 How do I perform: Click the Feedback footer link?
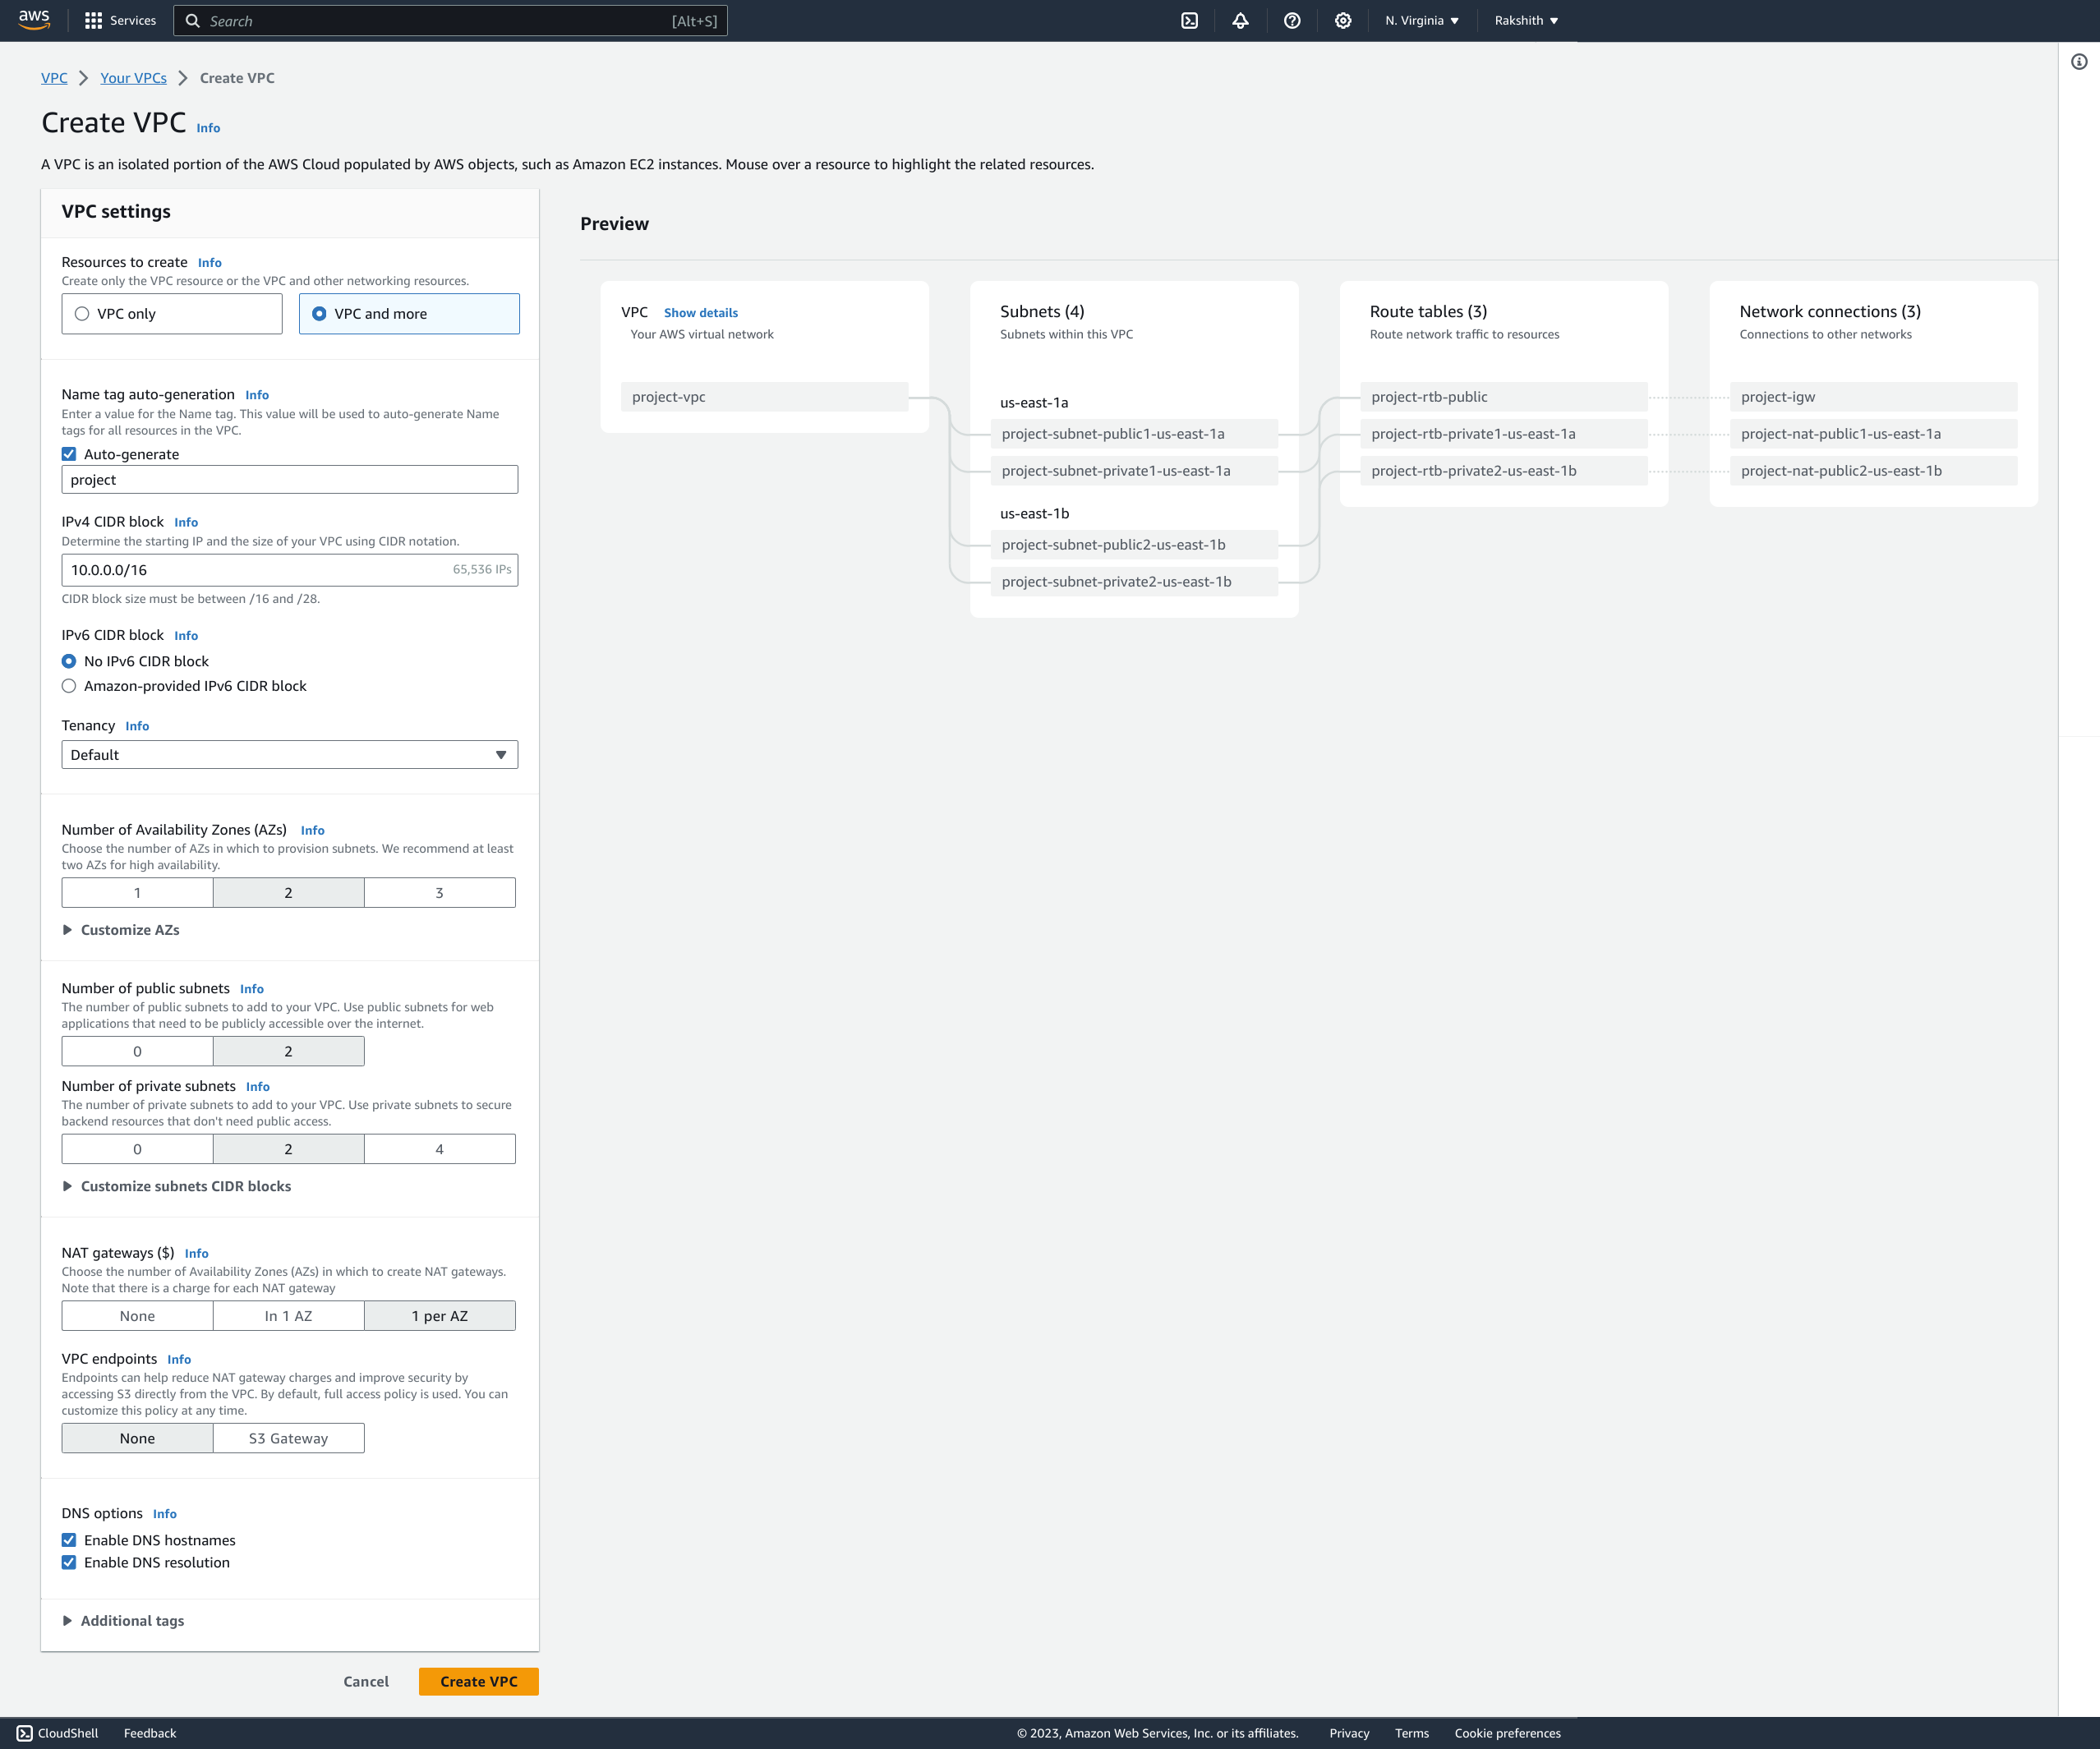[150, 1733]
